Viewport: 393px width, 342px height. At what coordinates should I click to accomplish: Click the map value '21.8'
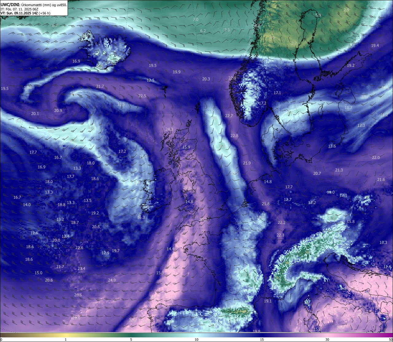[266, 204]
